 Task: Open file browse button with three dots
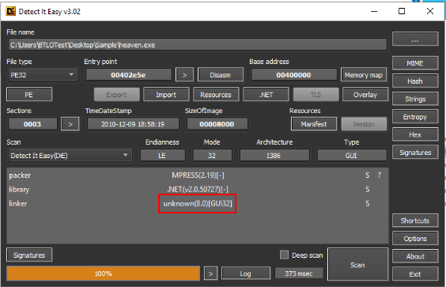(x=415, y=39)
